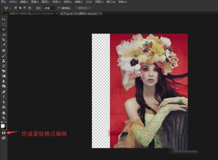Select the Pen tool
Screen dimensions: 218x160
click(3, 92)
